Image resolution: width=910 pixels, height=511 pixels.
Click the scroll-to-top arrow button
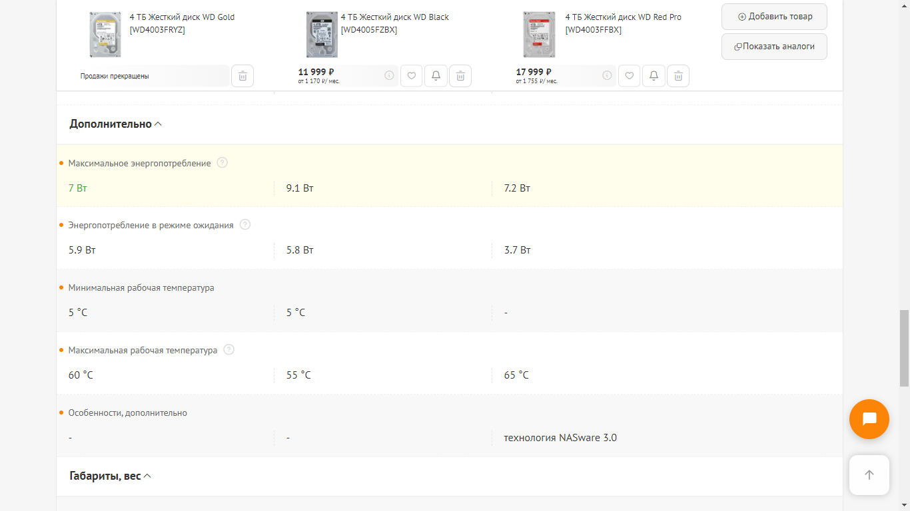point(869,475)
